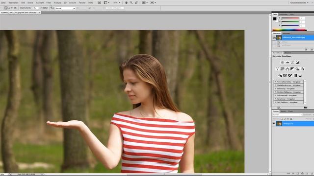Add a Black & White adjustment
Screen dimensions: 314x176
[292, 69]
